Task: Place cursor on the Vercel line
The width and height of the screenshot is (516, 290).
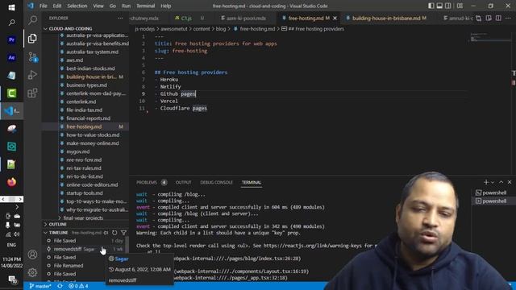Action: (169, 101)
